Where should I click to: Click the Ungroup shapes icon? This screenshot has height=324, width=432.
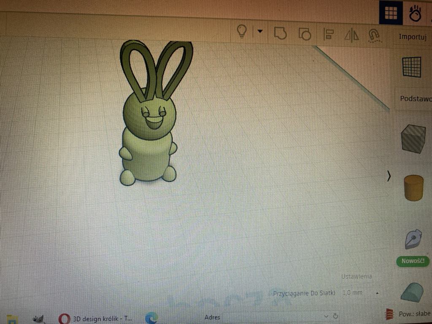(305, 34)
